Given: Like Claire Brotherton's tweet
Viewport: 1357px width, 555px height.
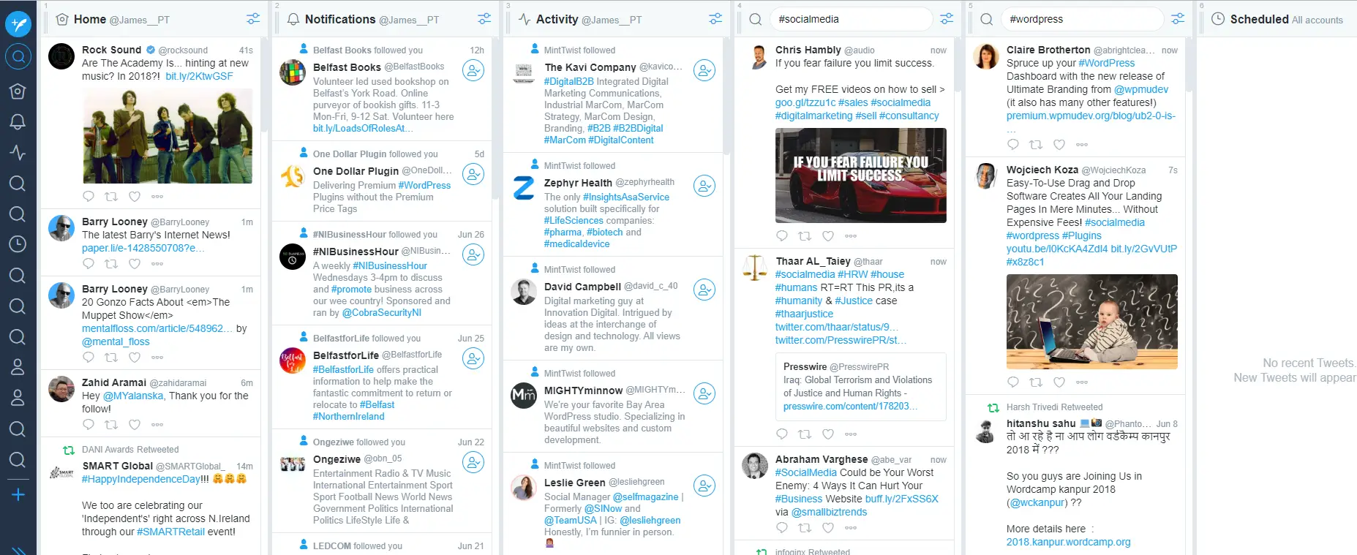Looking at the screenshot, I should point(1059,144).
